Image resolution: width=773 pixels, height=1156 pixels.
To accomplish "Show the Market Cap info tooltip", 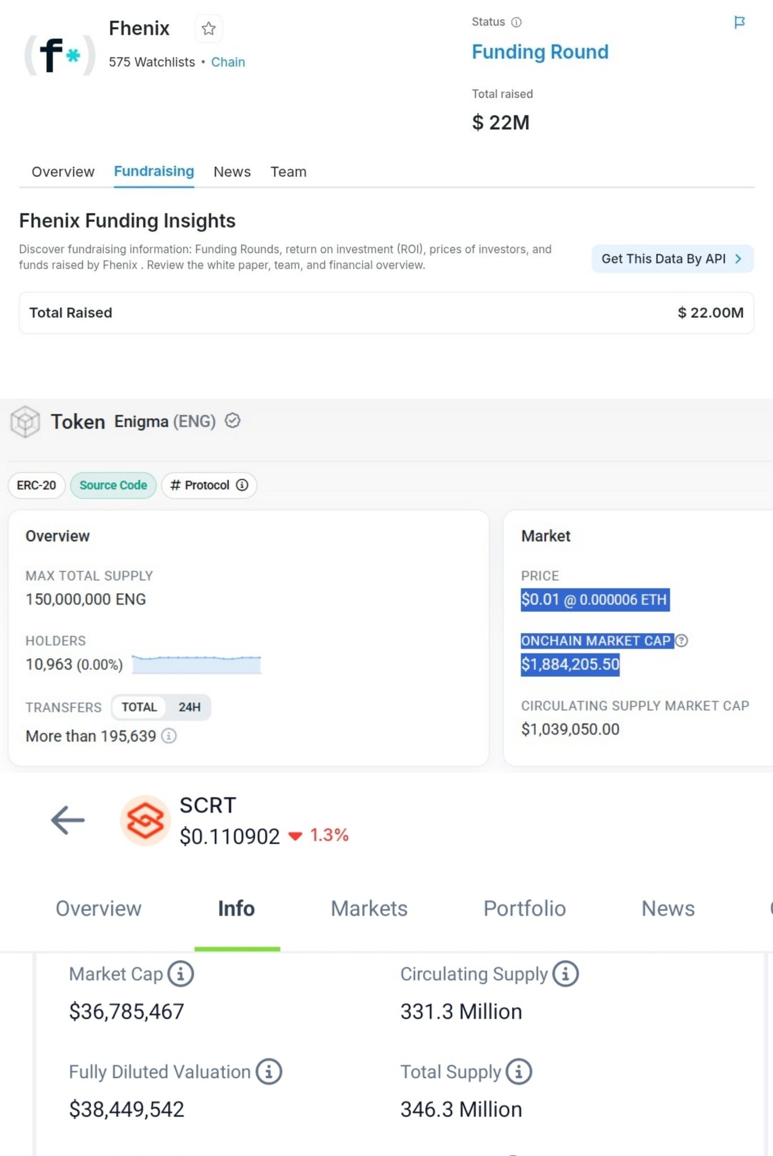I will 181,974.
